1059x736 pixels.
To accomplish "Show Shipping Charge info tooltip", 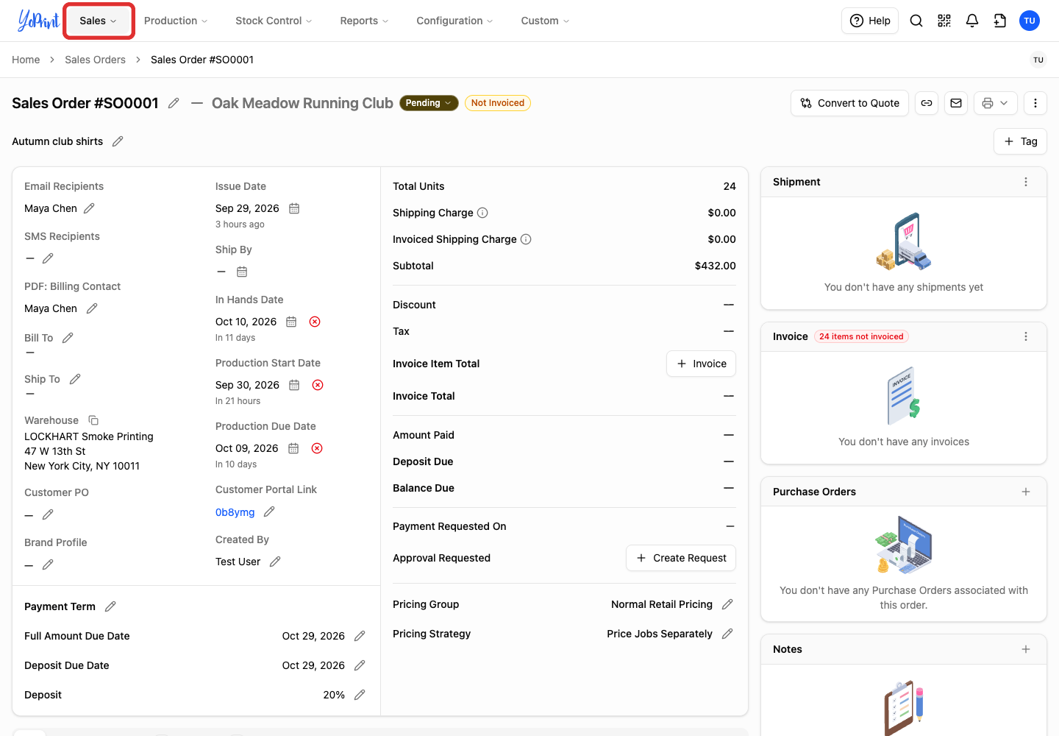I will pos(482,213).
